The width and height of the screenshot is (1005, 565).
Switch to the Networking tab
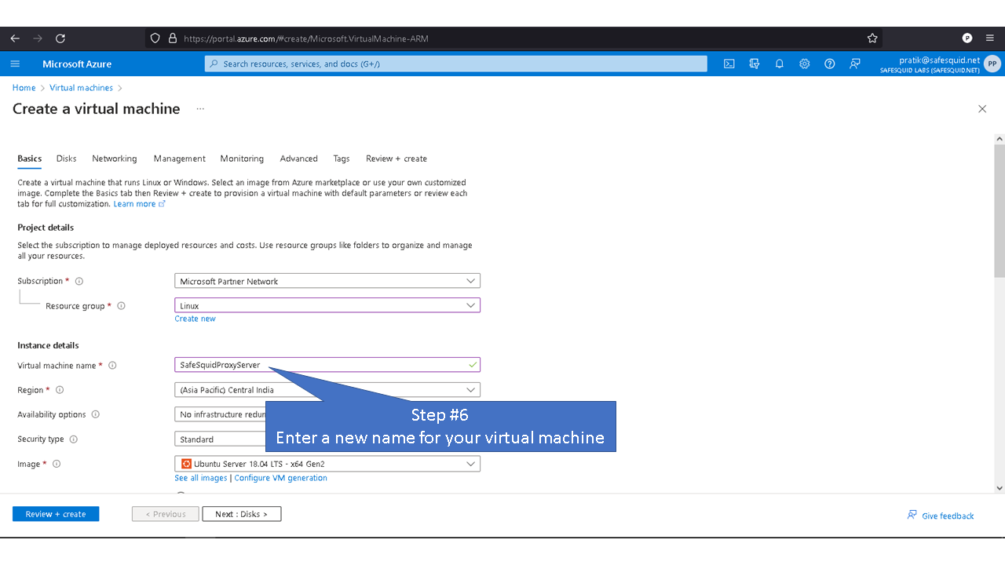[115, 159]
